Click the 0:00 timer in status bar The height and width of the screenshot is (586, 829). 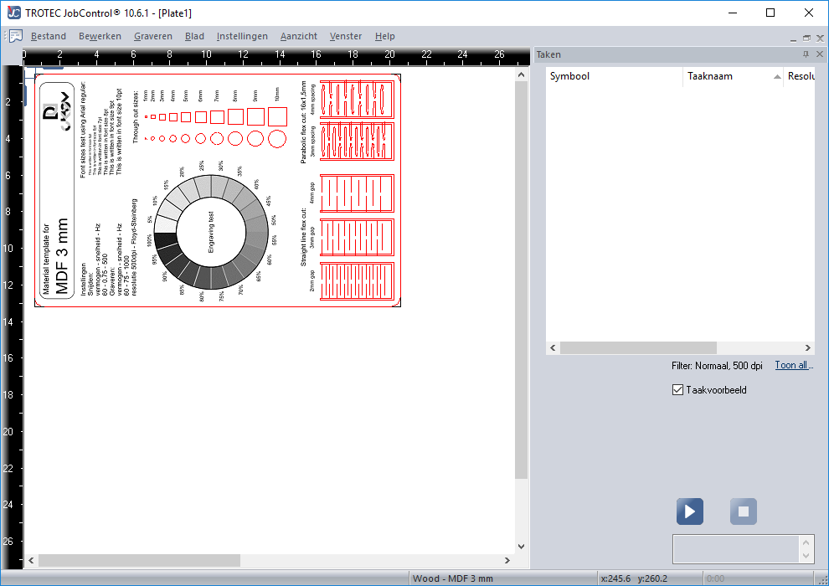click(x=715, y=578)
